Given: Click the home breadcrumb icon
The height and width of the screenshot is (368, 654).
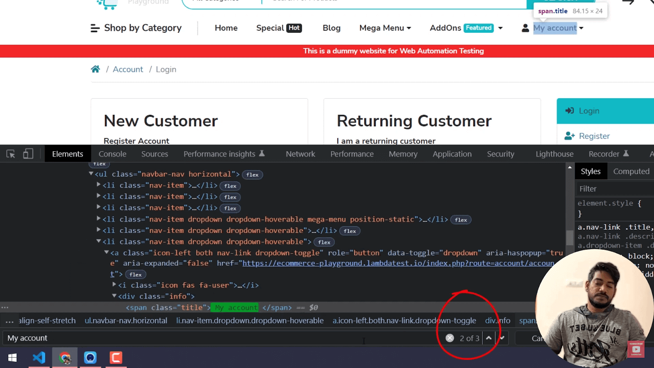Looking at the screenshot, I should [x=95, y=69].
